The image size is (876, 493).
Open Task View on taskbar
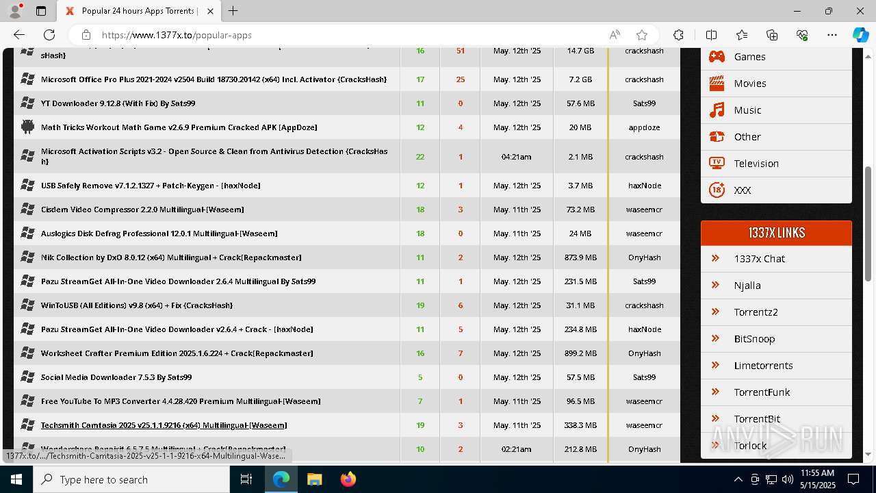(x=246, y=479)
